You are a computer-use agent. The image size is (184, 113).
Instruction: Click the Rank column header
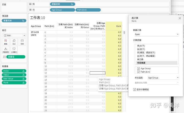[x=119, y=26]
